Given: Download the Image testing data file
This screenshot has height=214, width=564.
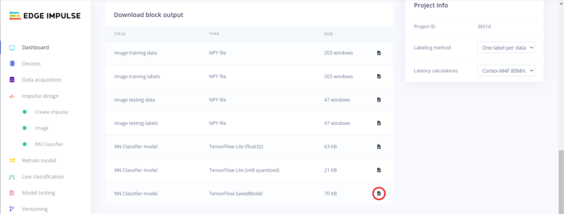Looking at the screenshot, I should pos(379,100).
